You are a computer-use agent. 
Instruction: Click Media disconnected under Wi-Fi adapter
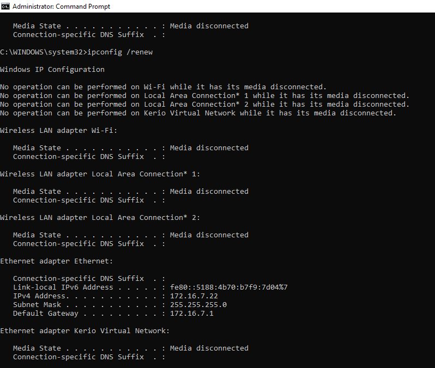[x=209, y=148]
